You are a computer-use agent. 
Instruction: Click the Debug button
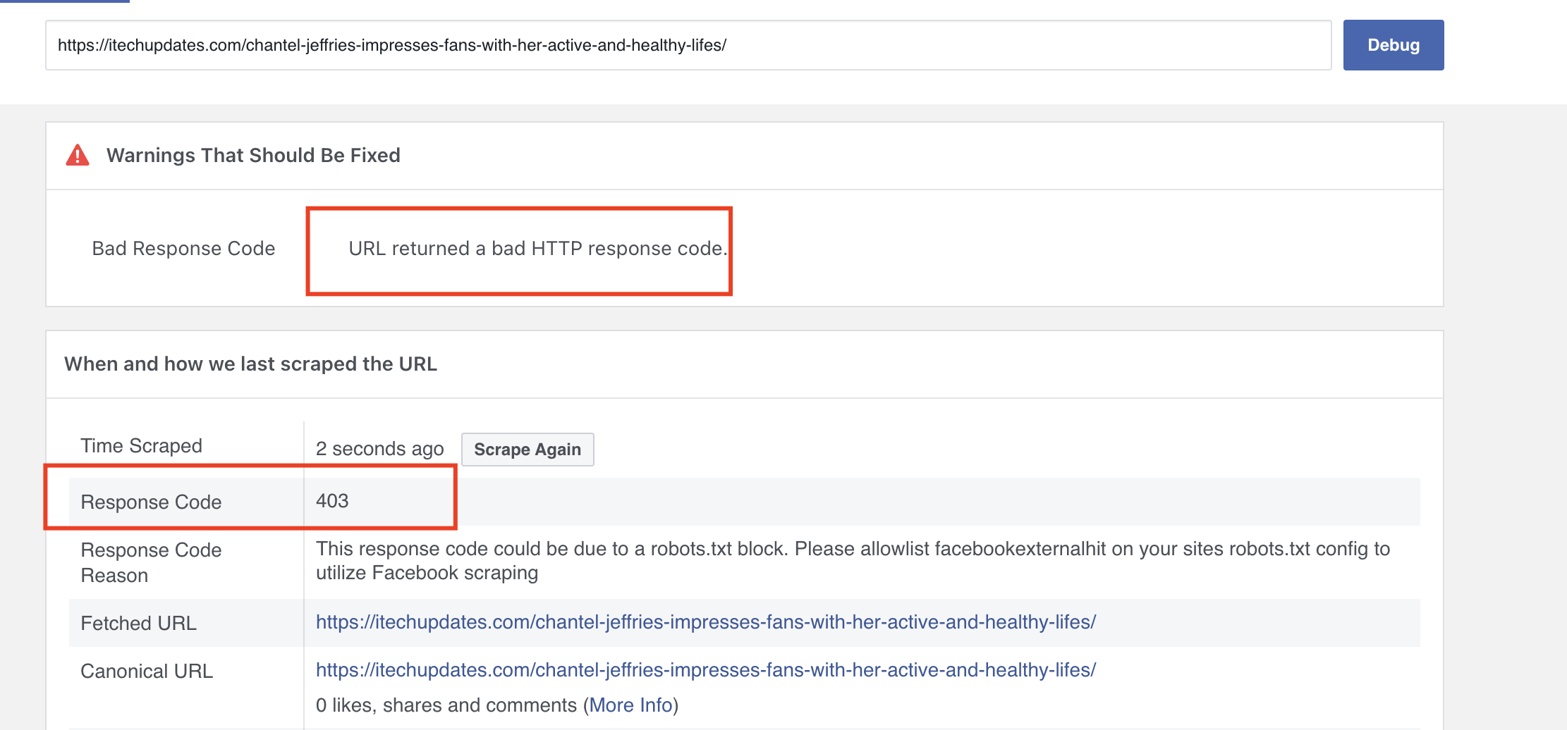pos(1393,45)
